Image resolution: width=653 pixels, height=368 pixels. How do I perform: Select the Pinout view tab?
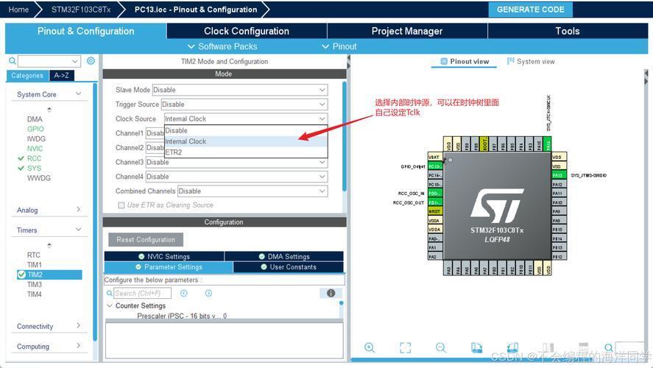[x=465, y=62]
